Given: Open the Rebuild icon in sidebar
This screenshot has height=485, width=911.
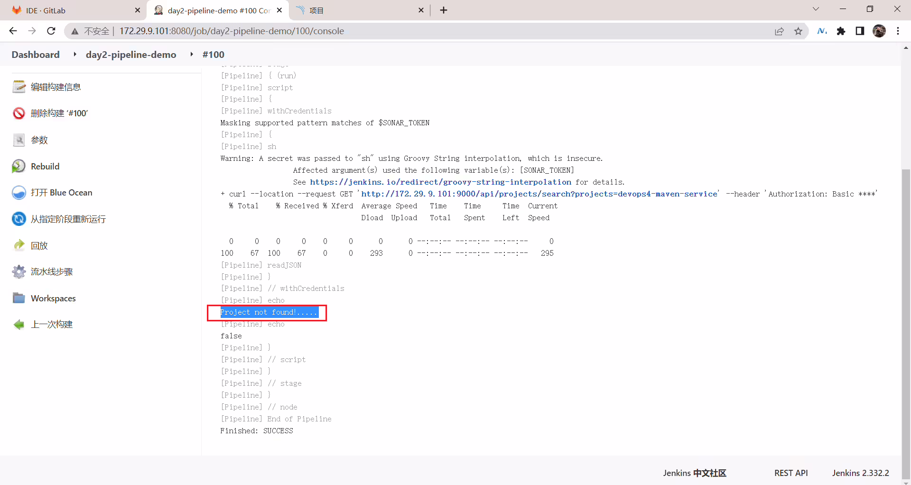Looking at the screenshot, I should click(19, 166).
